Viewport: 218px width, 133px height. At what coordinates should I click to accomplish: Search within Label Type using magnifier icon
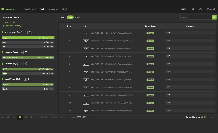(29, 79)
